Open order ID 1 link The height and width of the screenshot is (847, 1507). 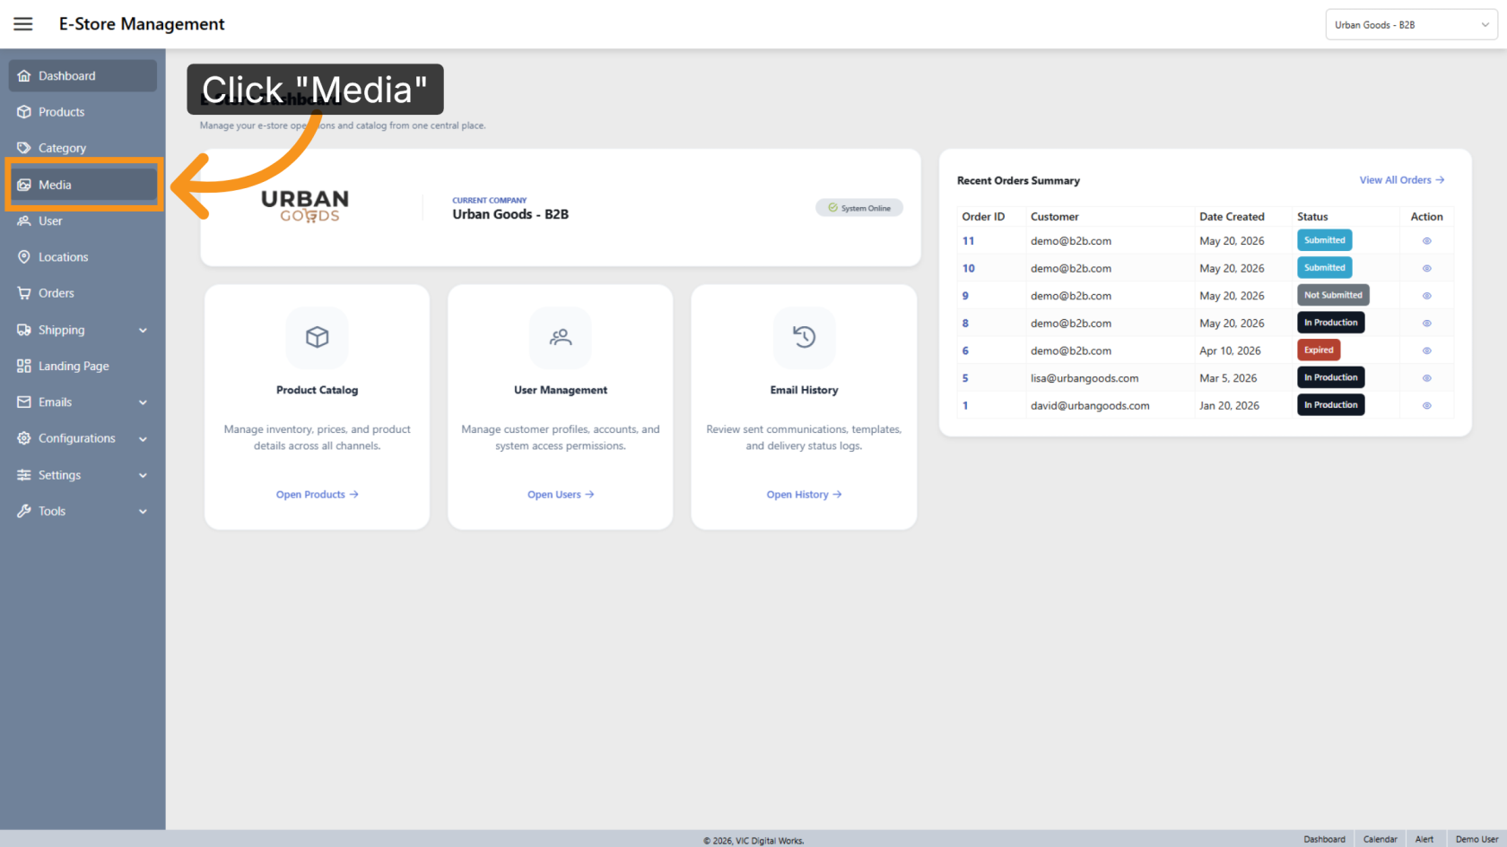tap(965, 406)
